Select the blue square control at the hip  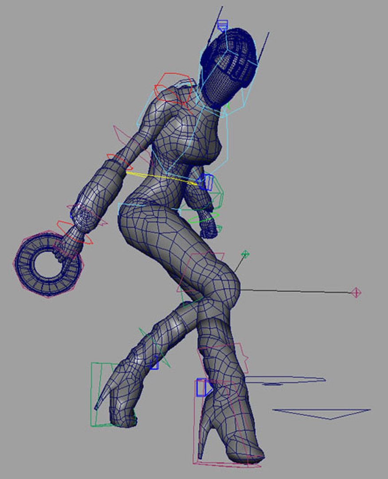[207, 182]
